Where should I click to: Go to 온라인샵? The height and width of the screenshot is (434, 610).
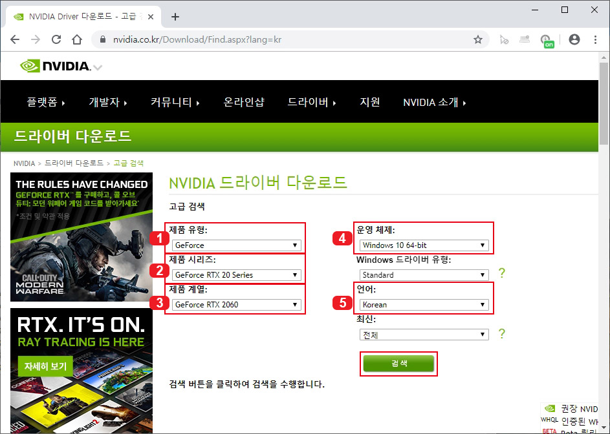tap(244, 102)
